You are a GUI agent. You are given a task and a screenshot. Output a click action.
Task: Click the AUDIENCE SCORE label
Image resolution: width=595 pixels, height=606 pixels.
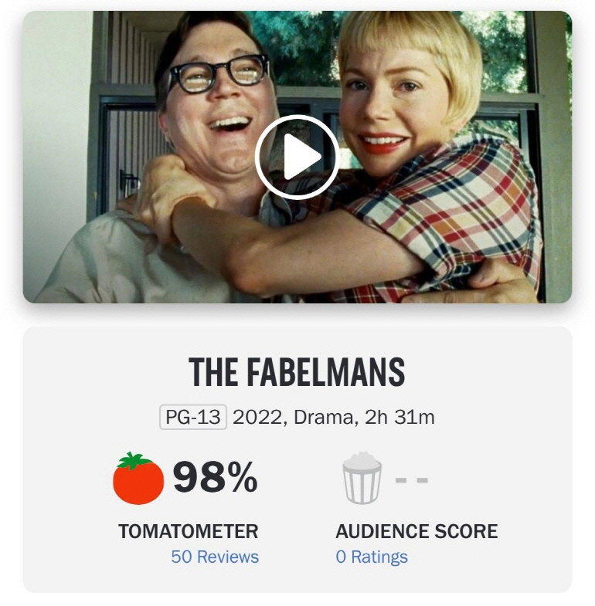(x=416, y=531)
